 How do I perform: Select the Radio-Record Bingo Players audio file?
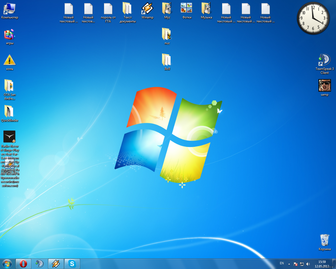pos(10,159)
